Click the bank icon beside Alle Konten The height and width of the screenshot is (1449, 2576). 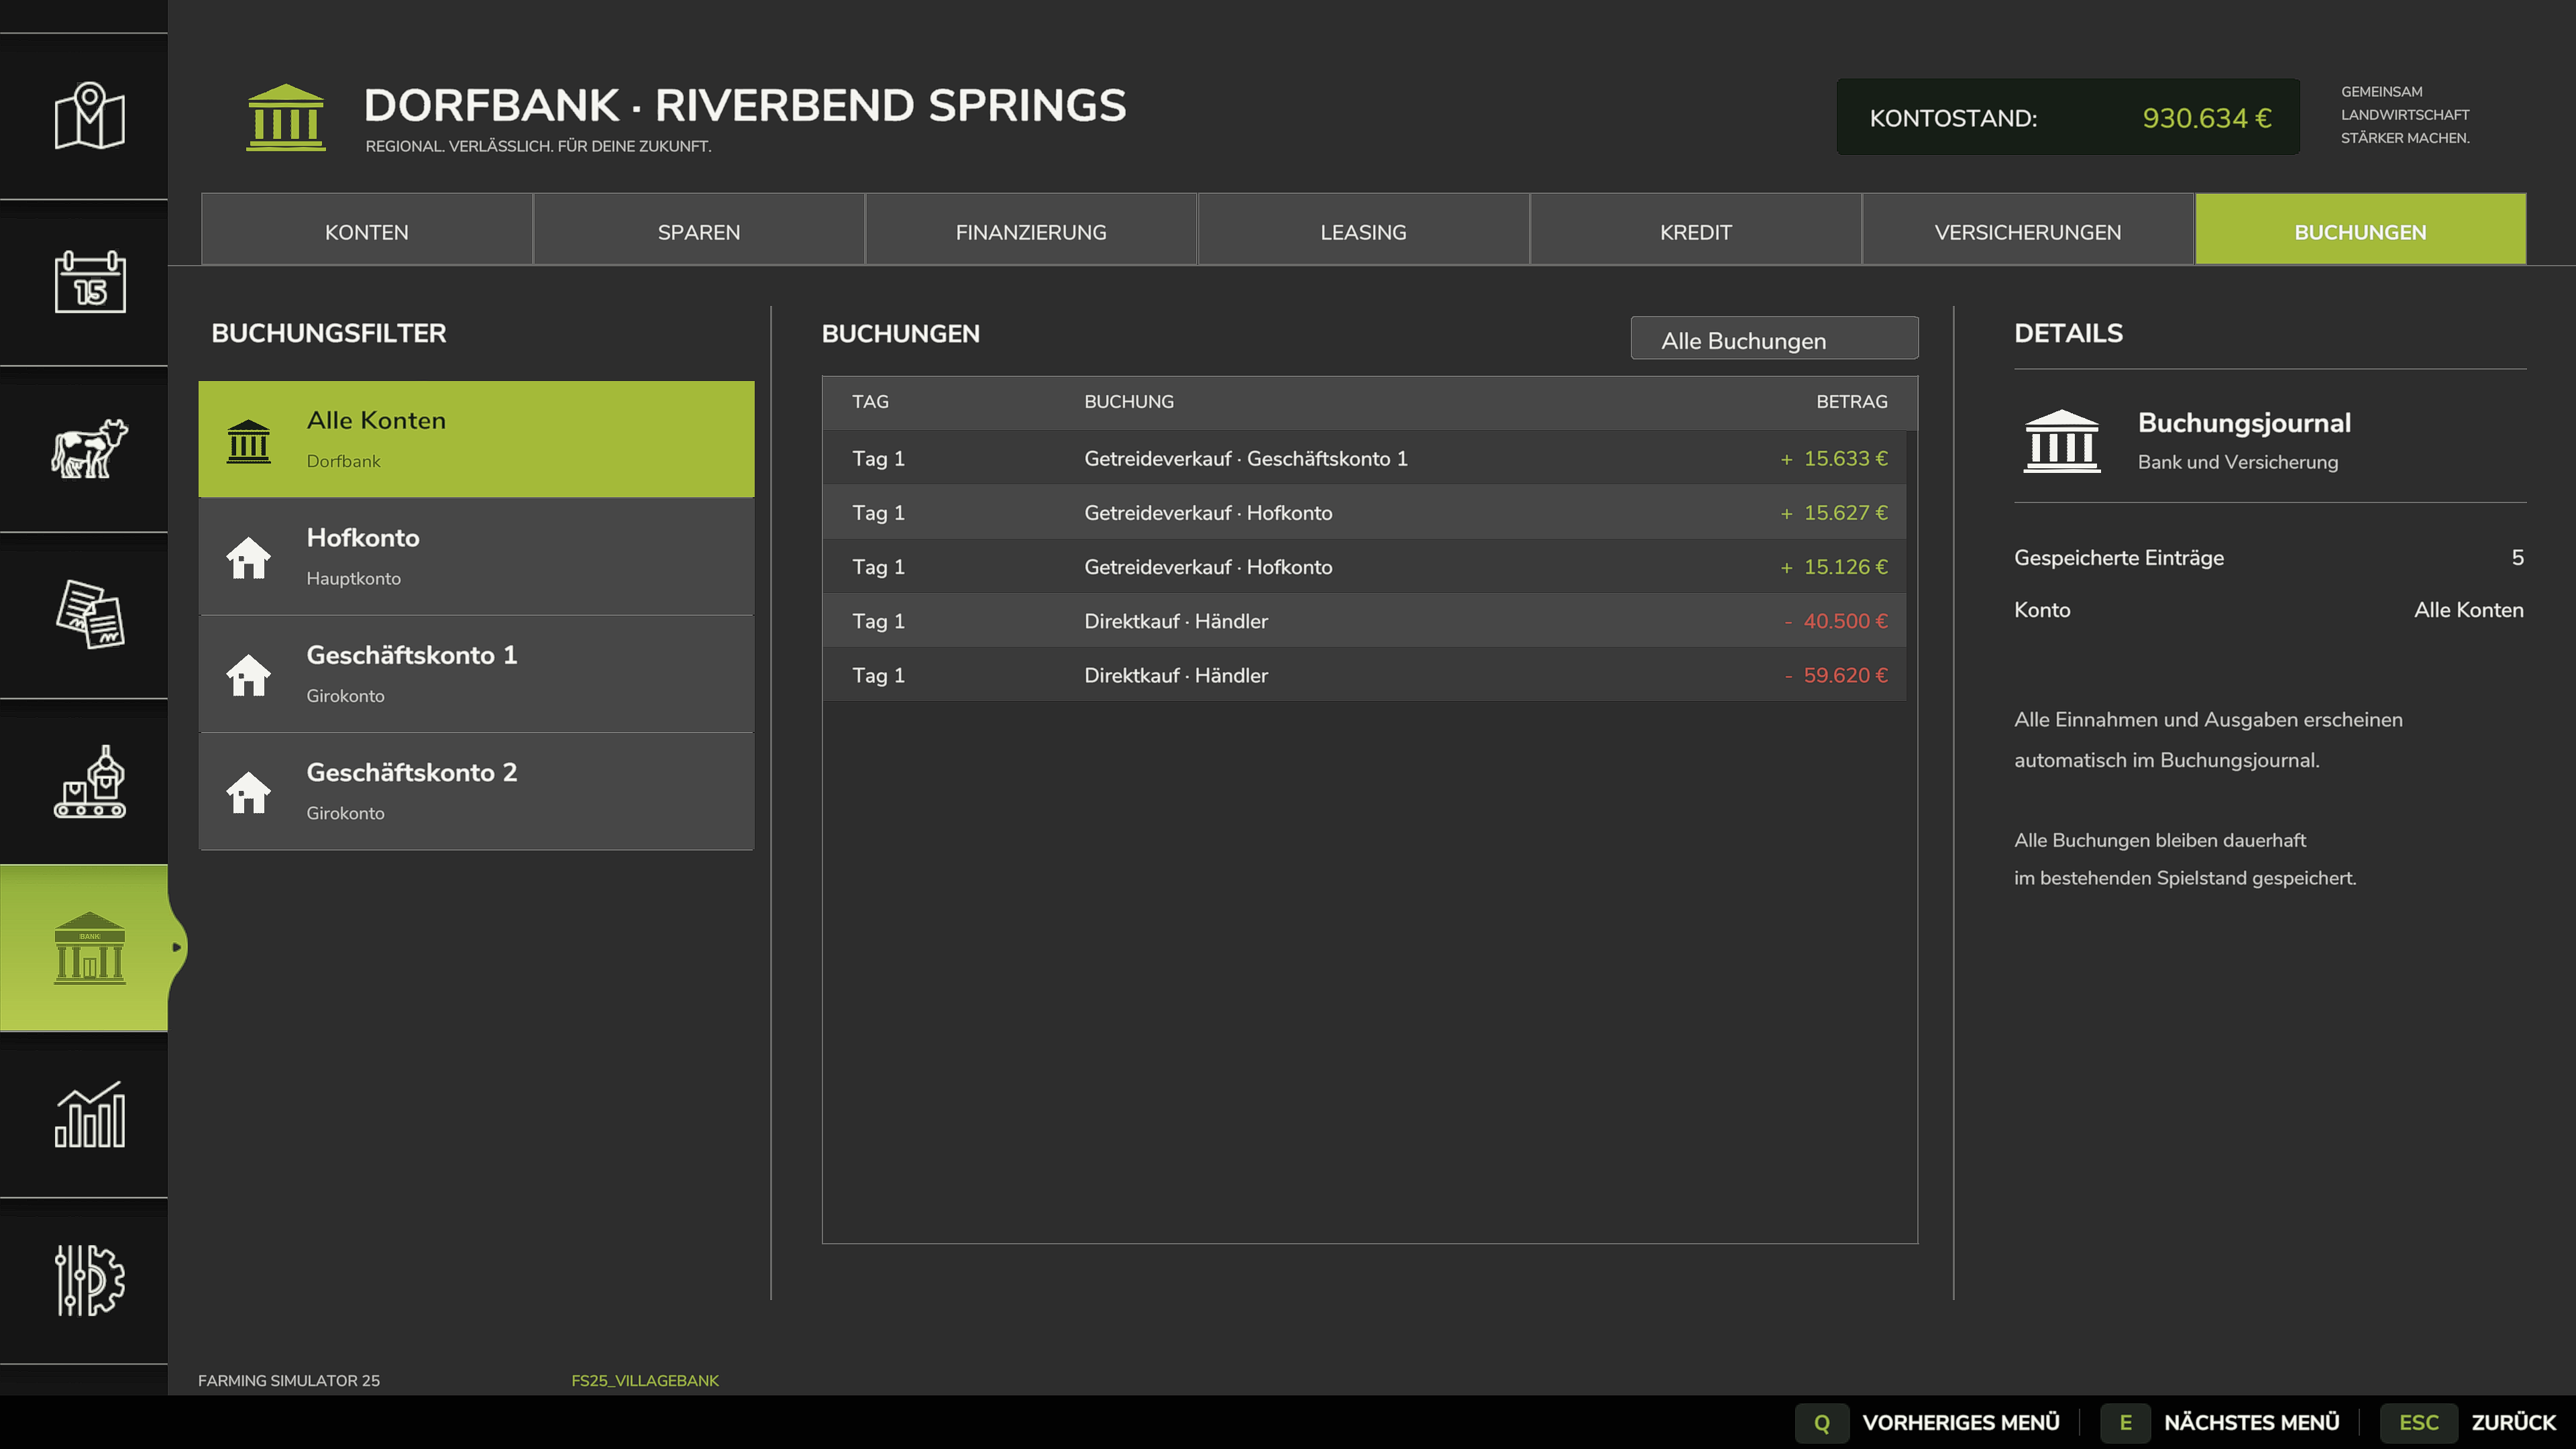coord(248,441)
